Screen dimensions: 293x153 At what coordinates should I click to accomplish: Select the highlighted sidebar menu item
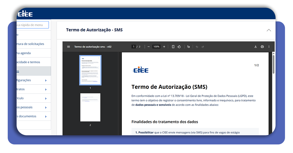click(34, 71)
